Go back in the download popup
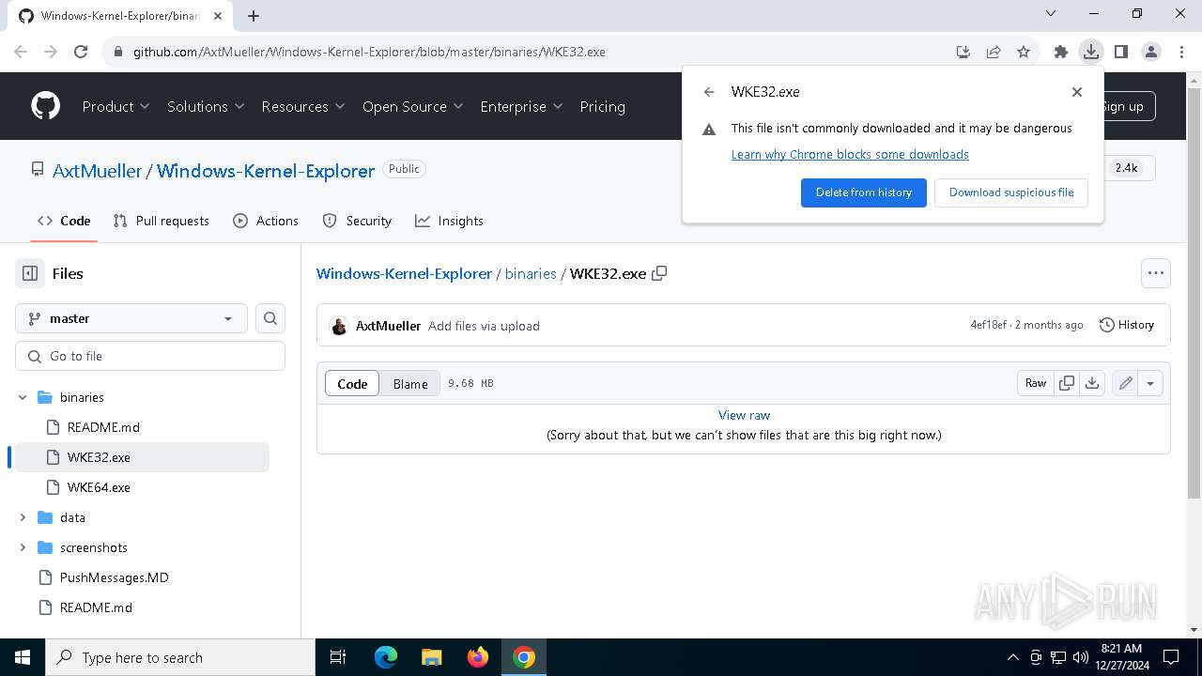1202x676 pixels. (x=709, y=92)
